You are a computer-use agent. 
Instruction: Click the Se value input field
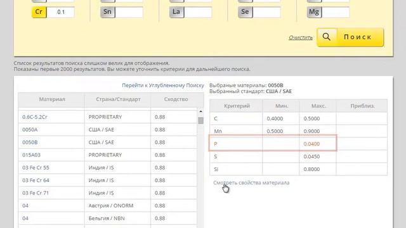click(x=266, y=12)
